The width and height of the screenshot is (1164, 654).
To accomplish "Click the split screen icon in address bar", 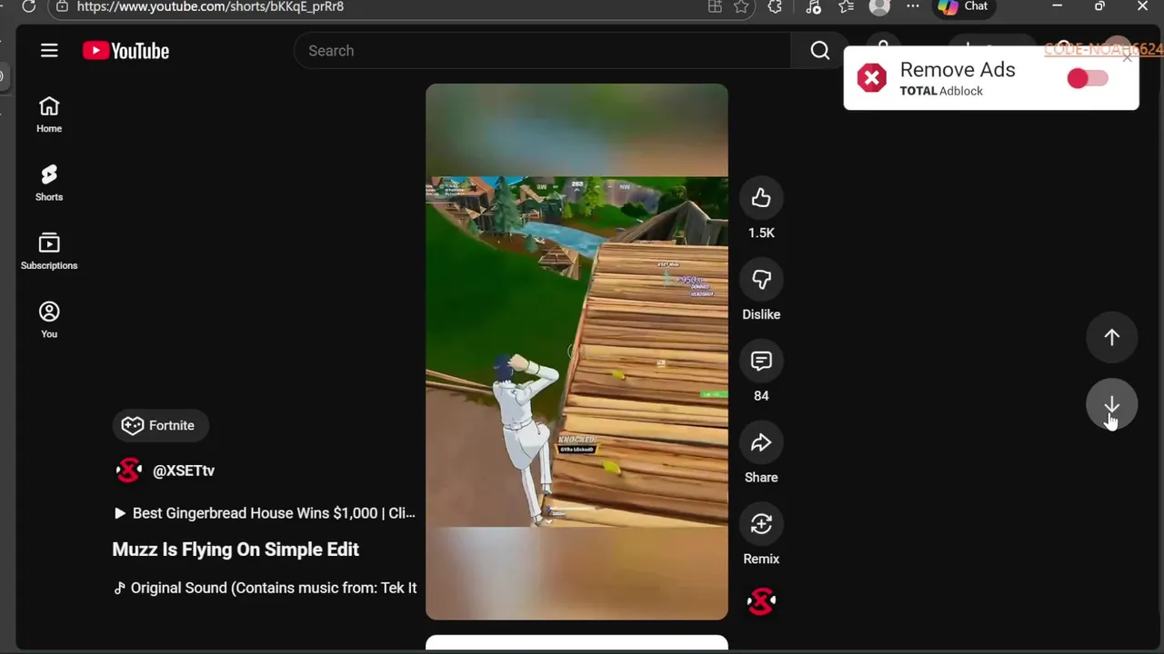I will click(x=715, y=6).
